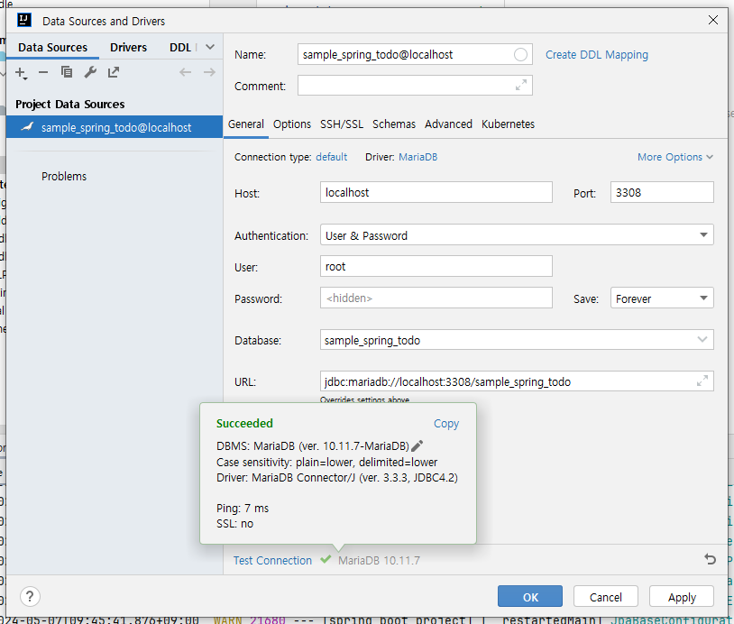The image size is (734, 624).
Task: Change the connection type default link
Action: pos(332,157)
